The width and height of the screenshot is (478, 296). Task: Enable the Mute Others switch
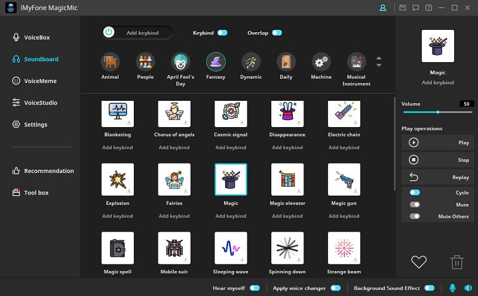[415, 216]
